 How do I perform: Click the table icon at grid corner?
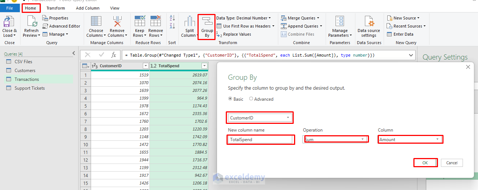click(x=85, y=66)
